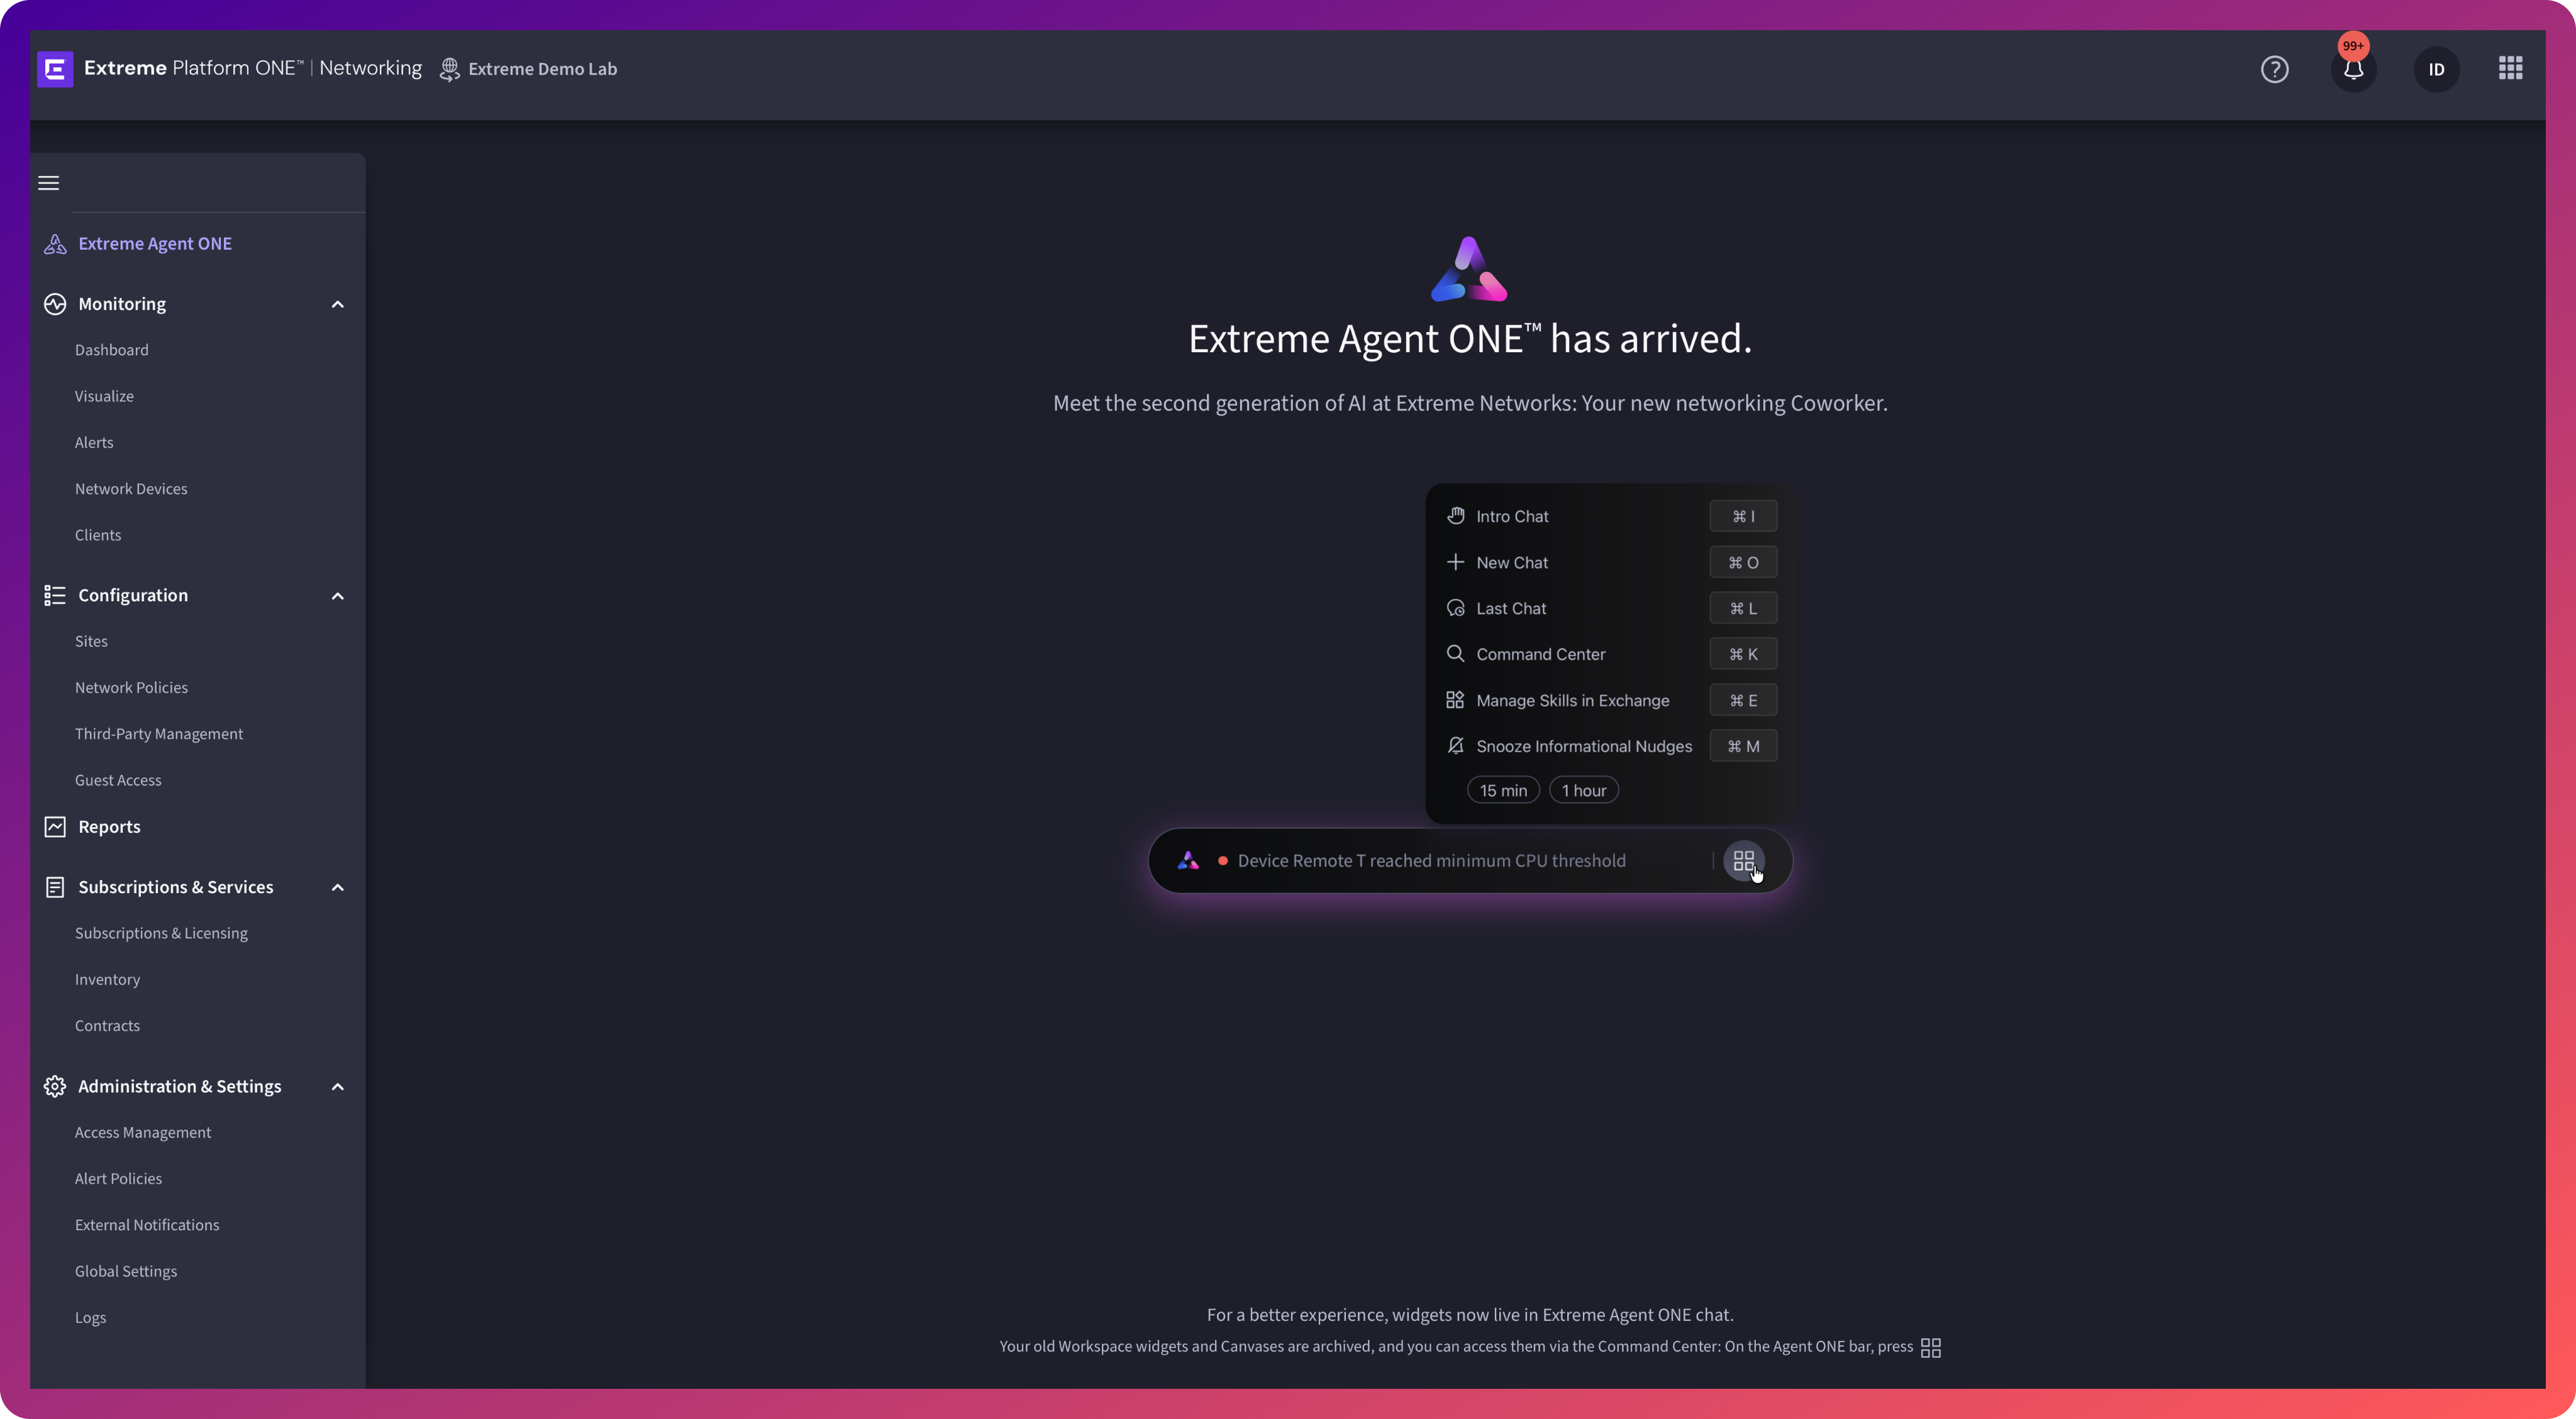Click the Agent ONE logo in chat bar
The width and height of the screenshot is (2576, 1419).
click(x=1188, y=860)
